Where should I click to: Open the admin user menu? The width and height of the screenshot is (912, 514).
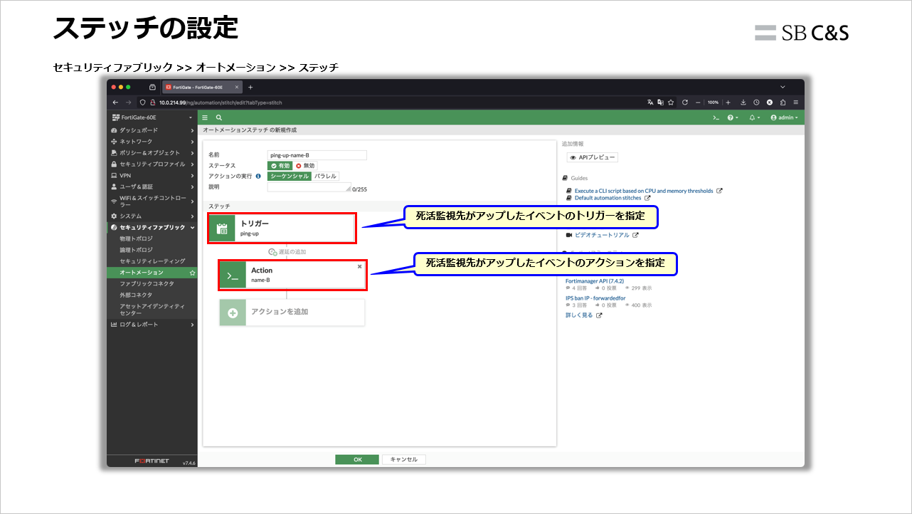pyautogui.click(x=784, y=117)
